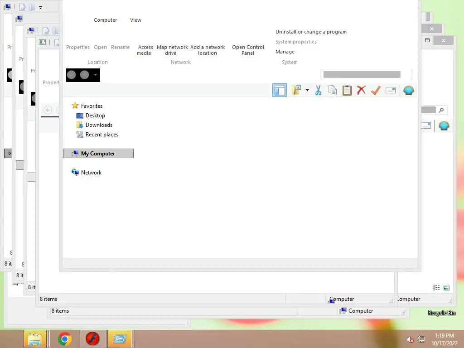This screenshot has height=348, width=464.
Task: Click the scissors Cut icon
Action: point(319,90)
